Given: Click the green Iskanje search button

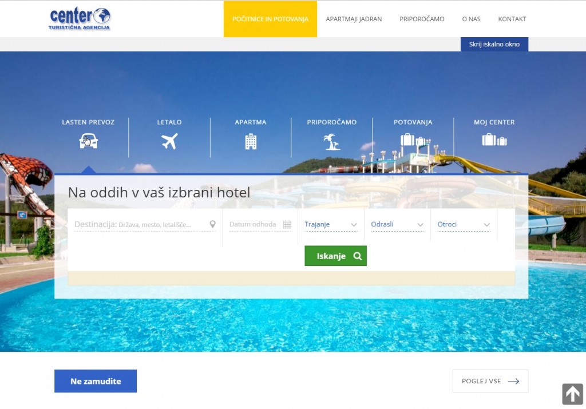Looking at the screenshot, I should tap(335, 256).
